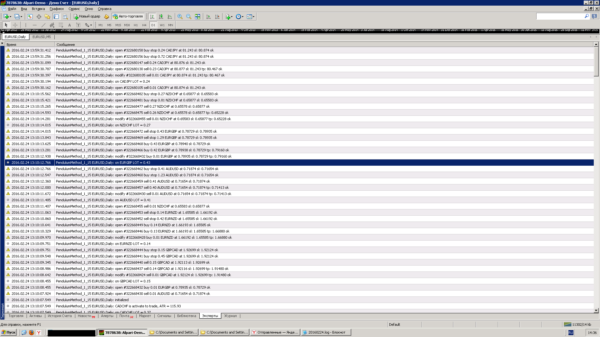Viewport: 600px width, 337px height.
Task: Select the horizontal line drawing tool
Action: click(35, 25)
